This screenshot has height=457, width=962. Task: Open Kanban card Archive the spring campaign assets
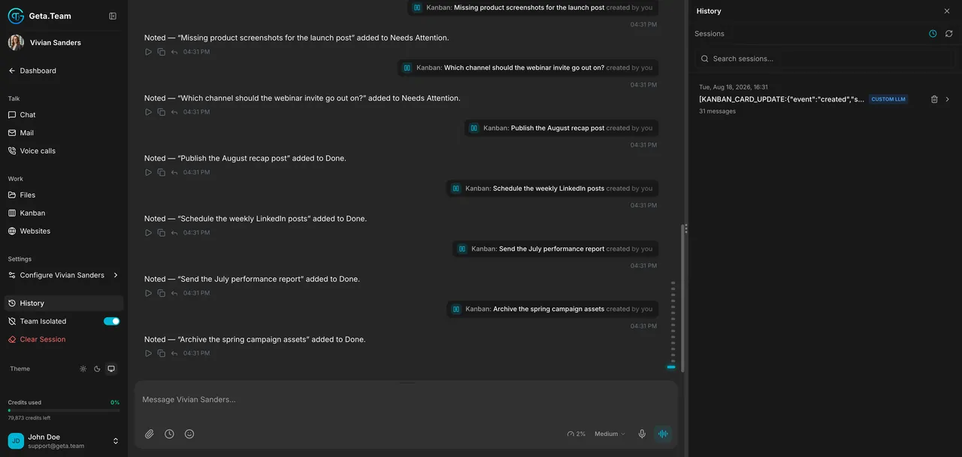(x=552, y=309)
